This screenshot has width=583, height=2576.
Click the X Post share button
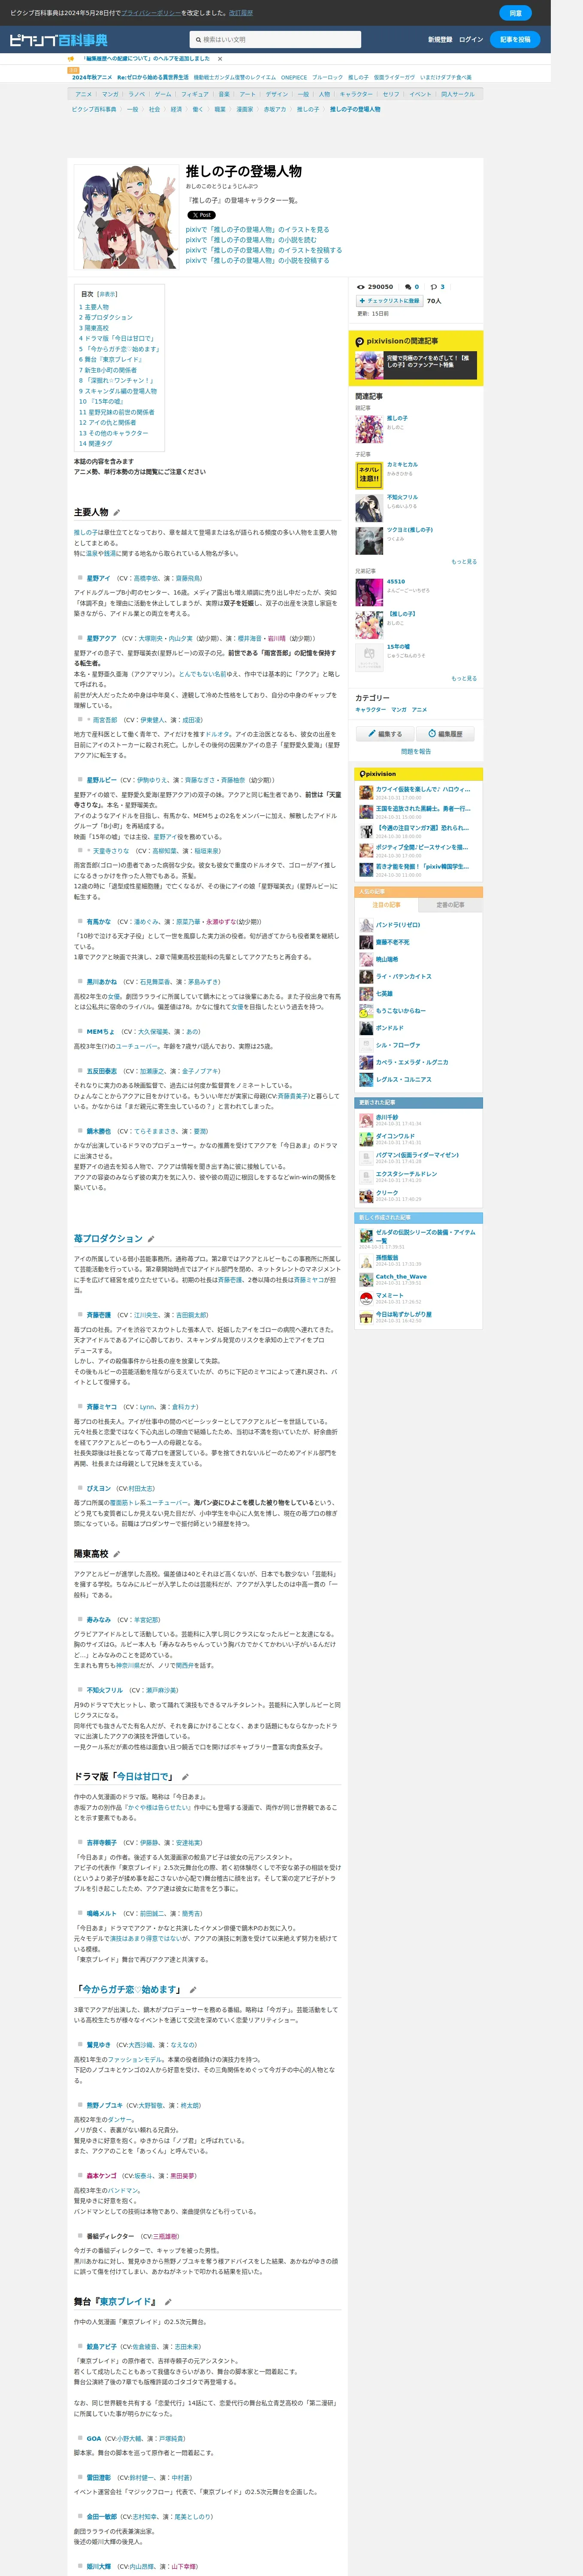click(201, 215)
